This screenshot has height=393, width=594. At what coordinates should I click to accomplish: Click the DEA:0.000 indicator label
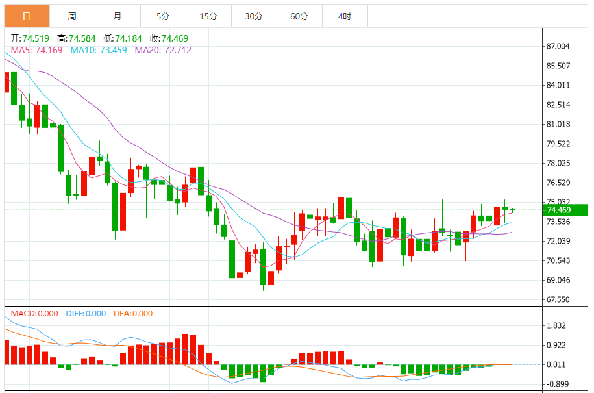point(133,313)
